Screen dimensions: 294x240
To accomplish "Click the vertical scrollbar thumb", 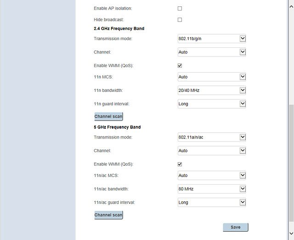I will 291,163.
